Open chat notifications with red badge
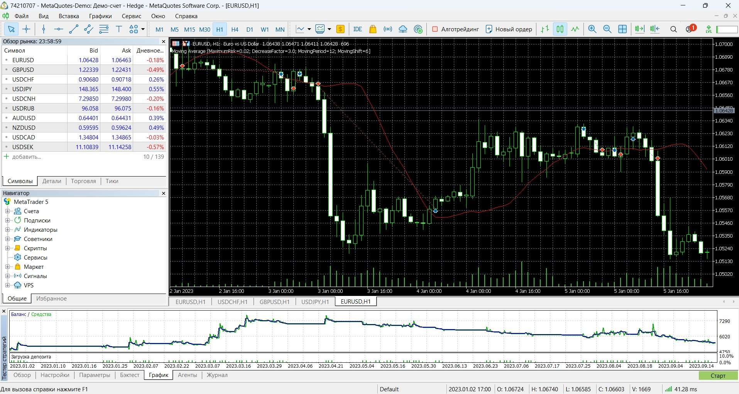The width and height of the screenshot is (739, 394). click(x=691, y=29)
